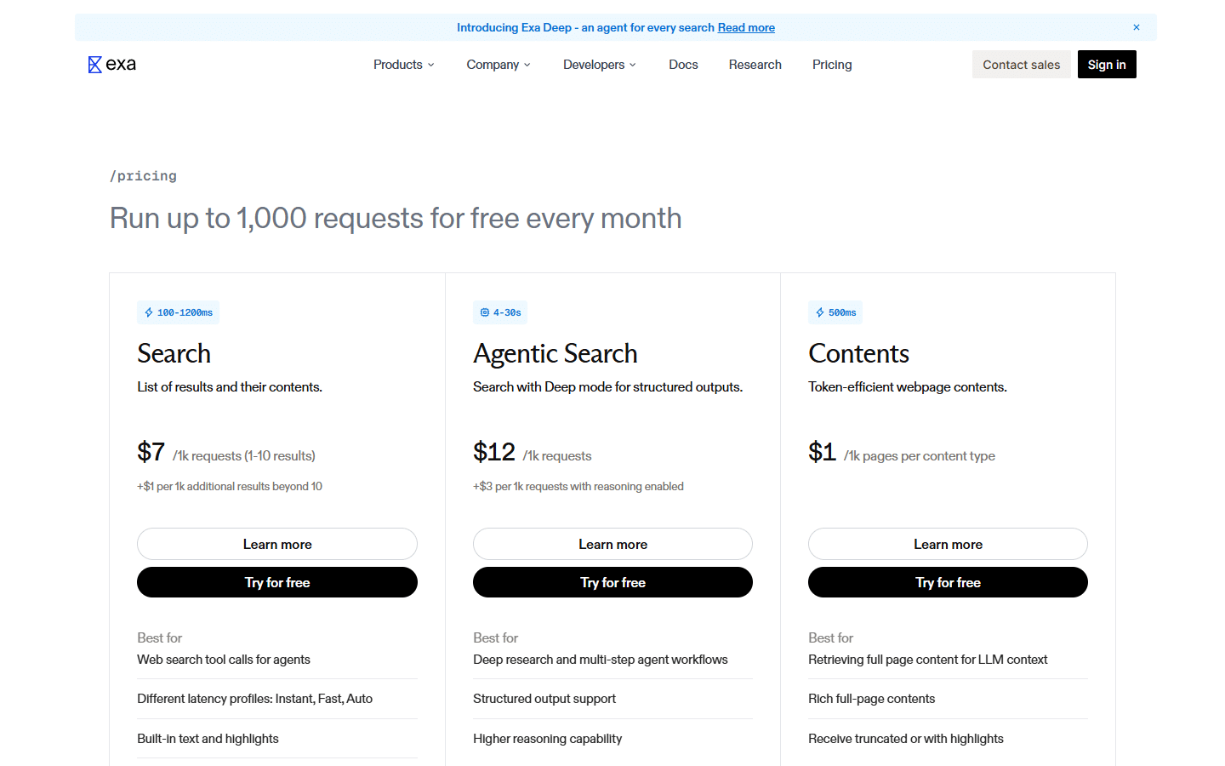Open the Read more link about Exa Deep
Viewport: 1225px width, 766px height.
tap(746, 27)
